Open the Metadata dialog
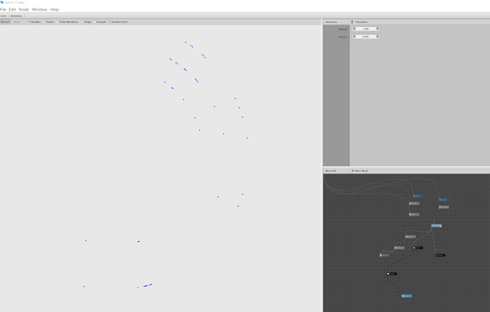490x312 pixels. (361, 22)
